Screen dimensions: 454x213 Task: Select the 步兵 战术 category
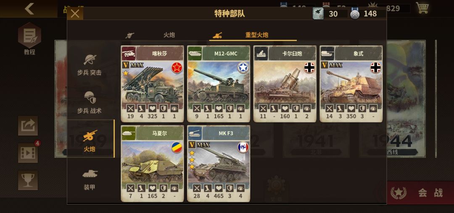coord(89,102)
